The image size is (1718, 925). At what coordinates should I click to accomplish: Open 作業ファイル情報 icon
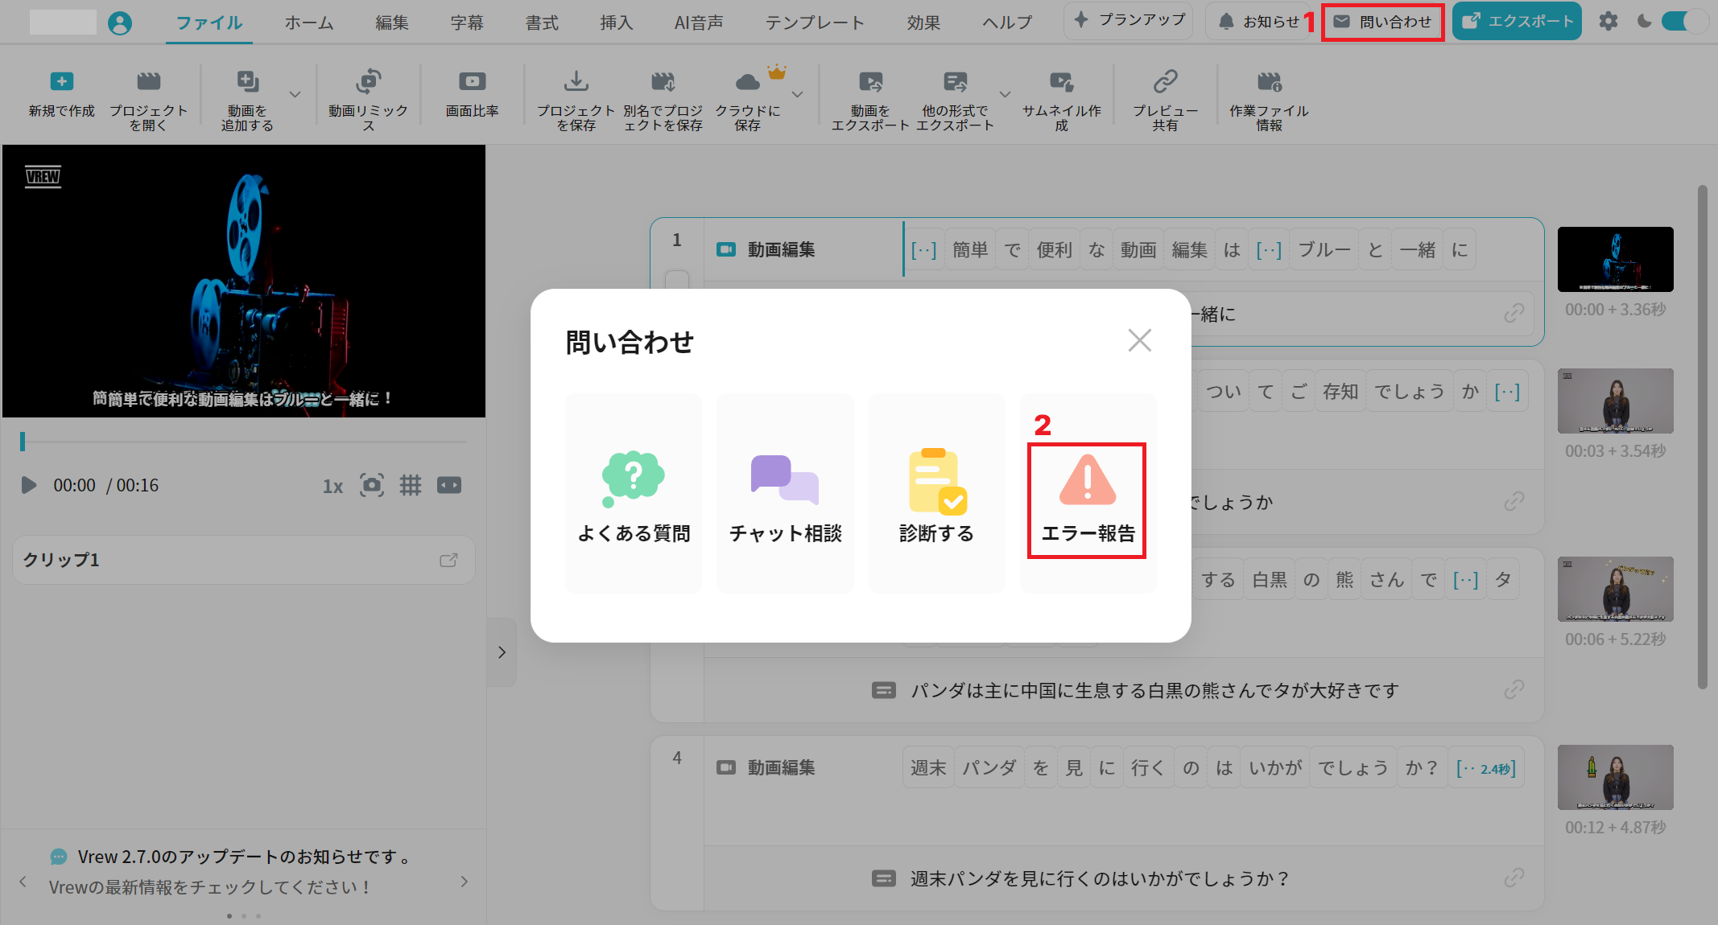(1269, 81)
